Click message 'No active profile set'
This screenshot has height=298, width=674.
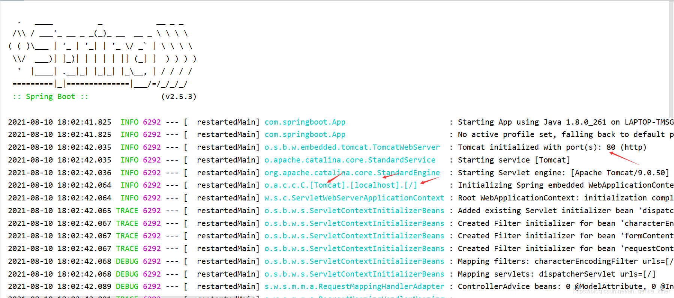point(507,134)
